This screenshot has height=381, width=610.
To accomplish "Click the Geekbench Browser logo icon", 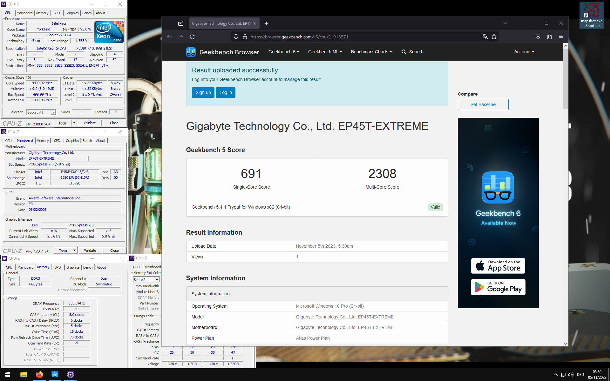I will 191,52.
